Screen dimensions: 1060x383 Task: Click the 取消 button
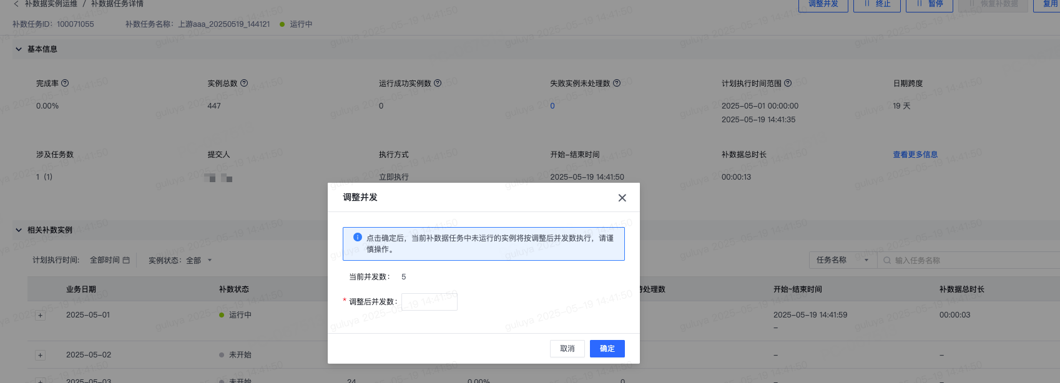pyautogui.click(x=567, y=349)
